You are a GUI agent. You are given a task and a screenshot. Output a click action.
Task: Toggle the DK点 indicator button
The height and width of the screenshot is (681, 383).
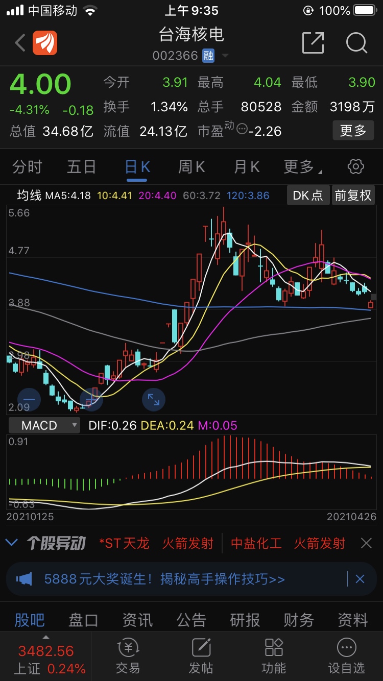point(308,196)
